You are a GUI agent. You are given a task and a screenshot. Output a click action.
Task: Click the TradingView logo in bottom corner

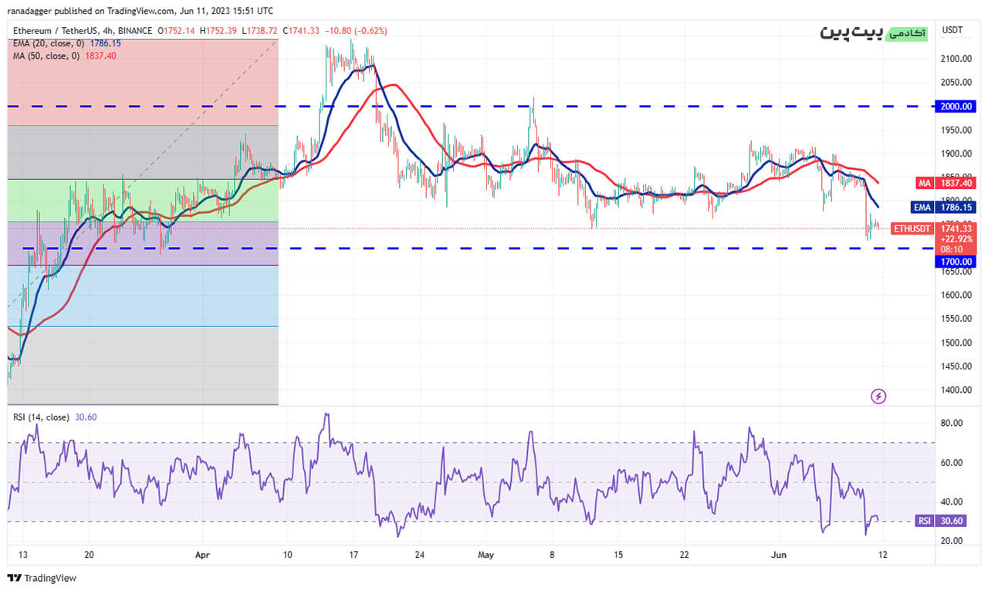click(x=42, y=578)
